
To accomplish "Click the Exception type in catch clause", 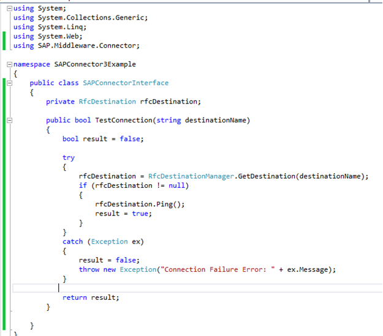I will 109,242.
